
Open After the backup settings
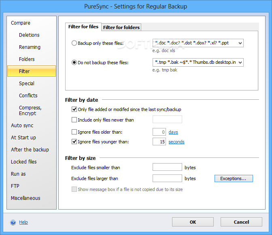point(30,150)
